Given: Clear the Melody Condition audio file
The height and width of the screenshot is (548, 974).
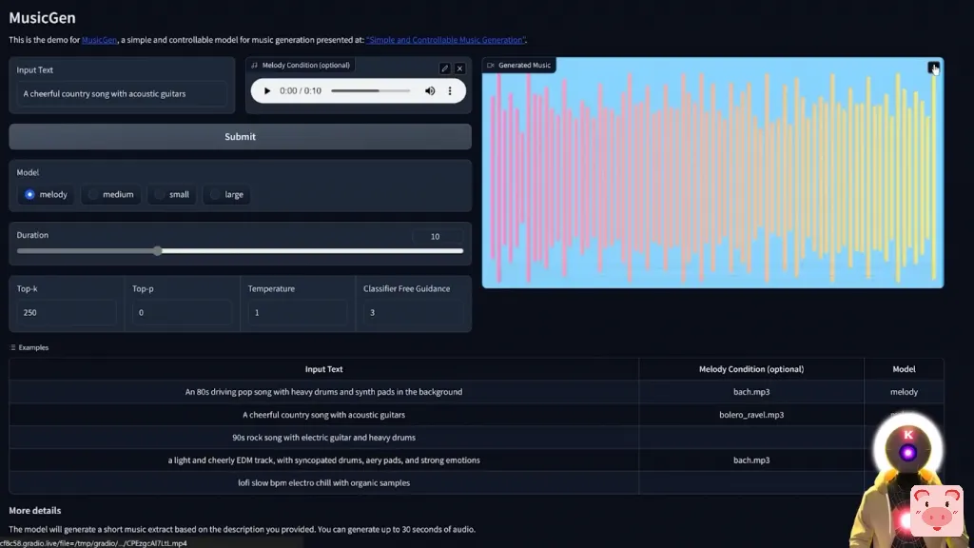Looking at the screenshot, I should click(x=459, y=68).
